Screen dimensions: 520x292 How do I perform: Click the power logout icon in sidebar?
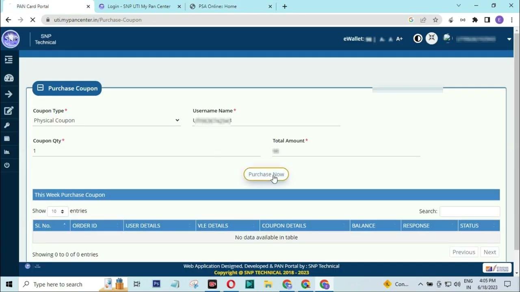[7, 165]
